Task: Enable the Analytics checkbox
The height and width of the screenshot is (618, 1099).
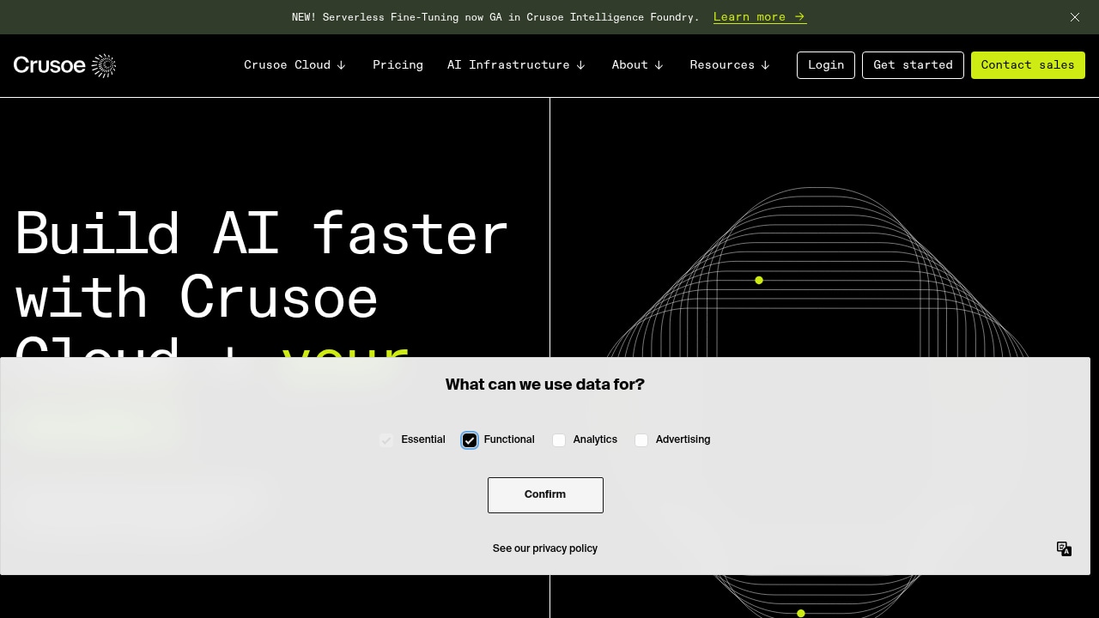Action: tap(559, 440)
